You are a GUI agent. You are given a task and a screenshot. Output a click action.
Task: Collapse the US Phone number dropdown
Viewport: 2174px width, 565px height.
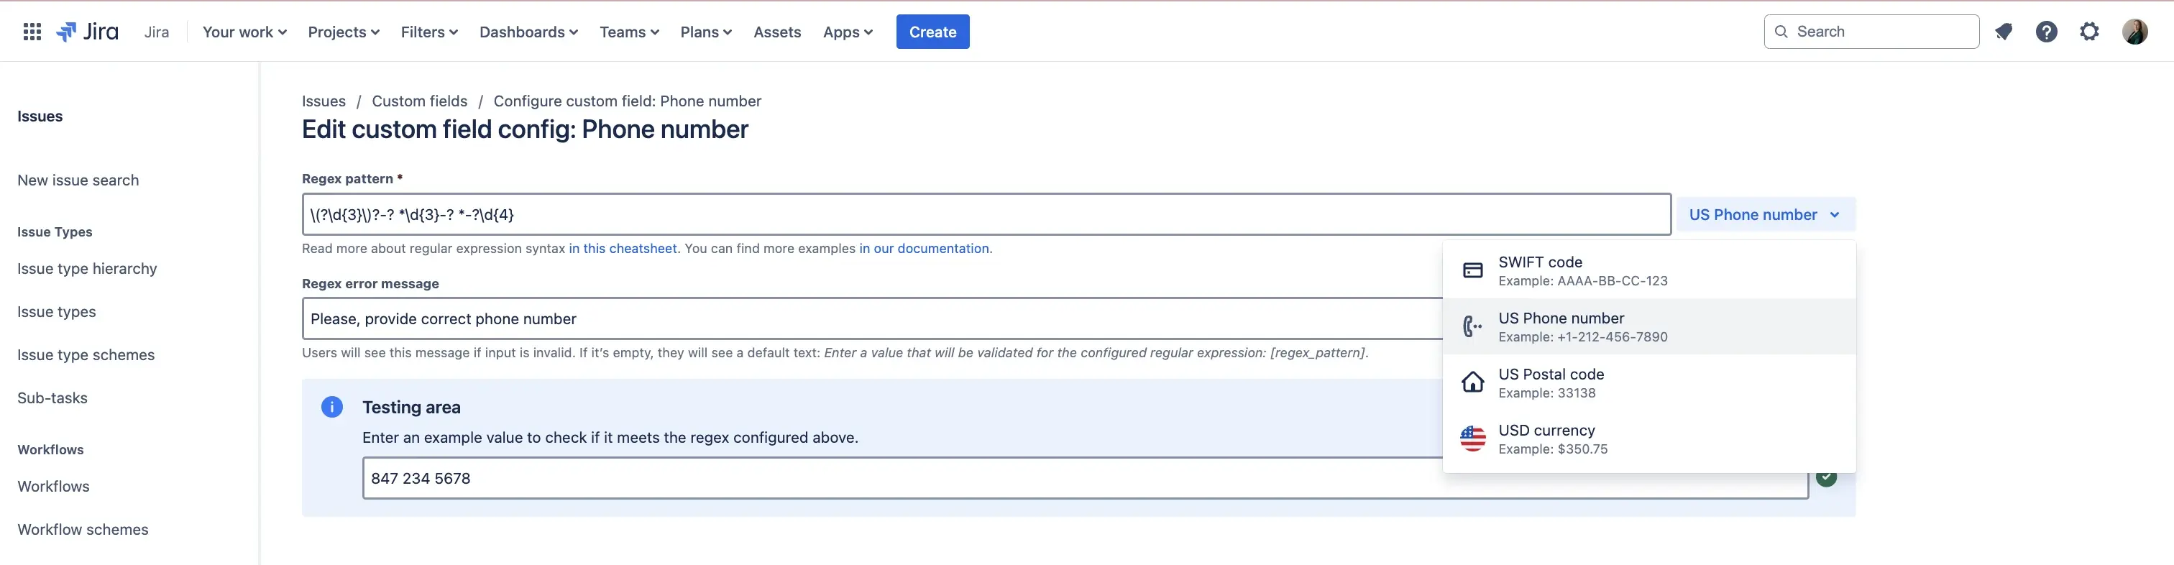(1765, 214)
